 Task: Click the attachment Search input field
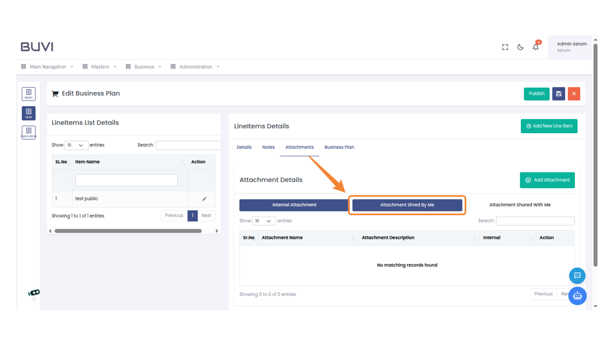(535, 221)
